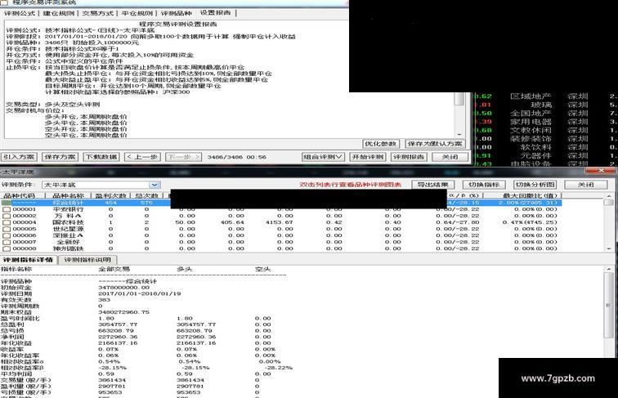Click the settings report scrollbar down arrow
The width and height of the screenshot is (618, 398).
pos(459,135)
